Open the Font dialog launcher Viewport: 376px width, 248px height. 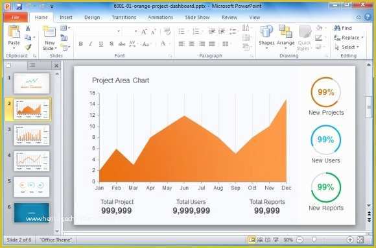(170, 56)
